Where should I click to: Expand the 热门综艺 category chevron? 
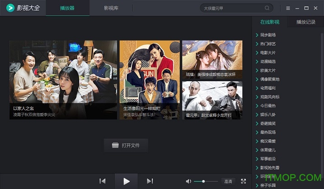(257, 44)
